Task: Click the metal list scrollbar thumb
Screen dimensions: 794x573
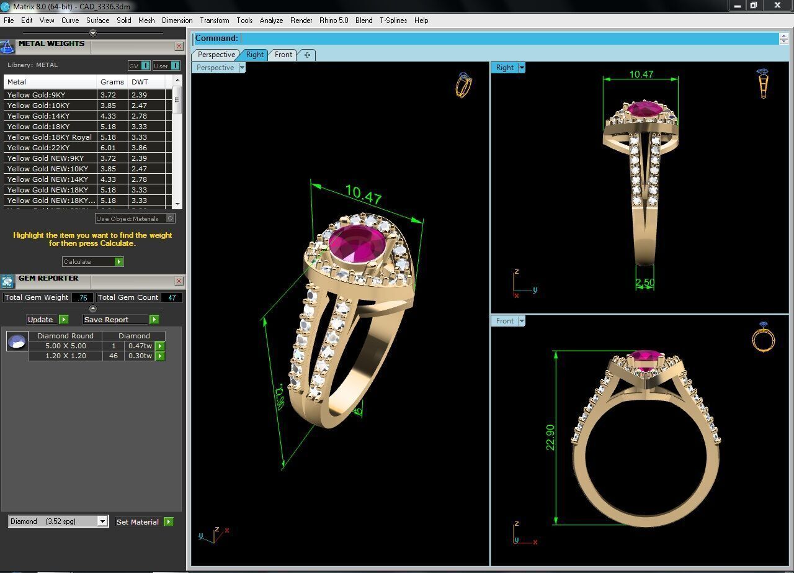Action: (177, 99)
